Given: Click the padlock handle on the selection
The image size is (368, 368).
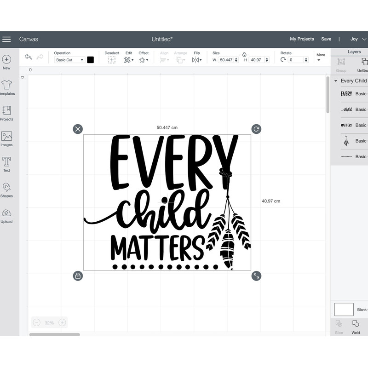Looking at the screenshot, I should (x=77, y=276).
